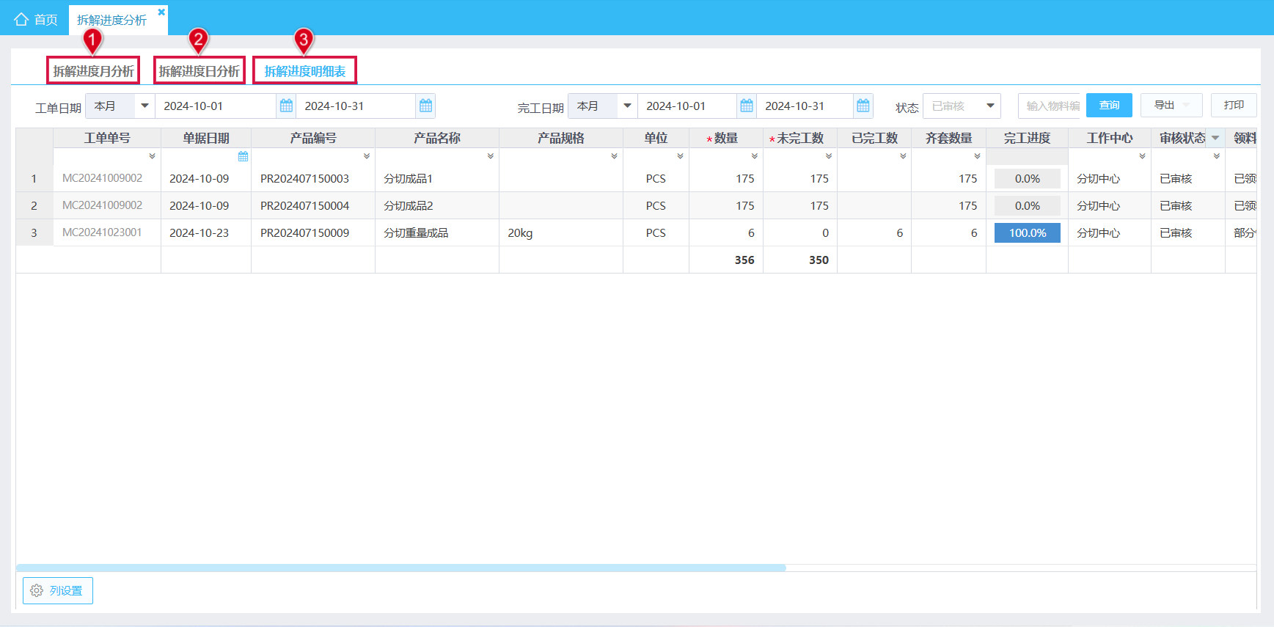Screen dimensions: 1274x627
Task: Open filter arrow under 齐套数量 column
Action: point(978,156)
